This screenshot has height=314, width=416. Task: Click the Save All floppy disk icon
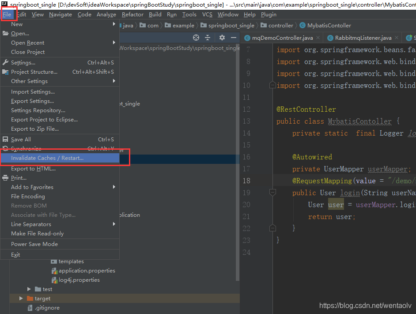pos(5,140)
